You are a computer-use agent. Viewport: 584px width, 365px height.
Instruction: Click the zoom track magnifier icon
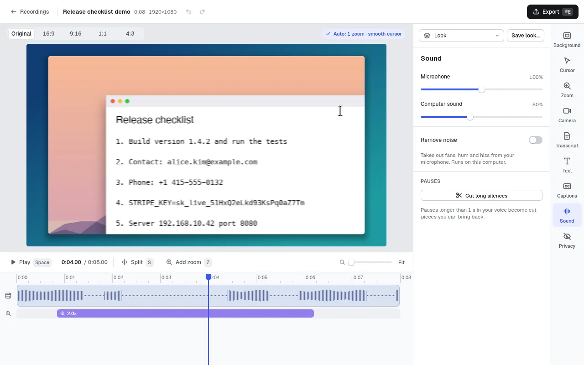pos(8,313)
